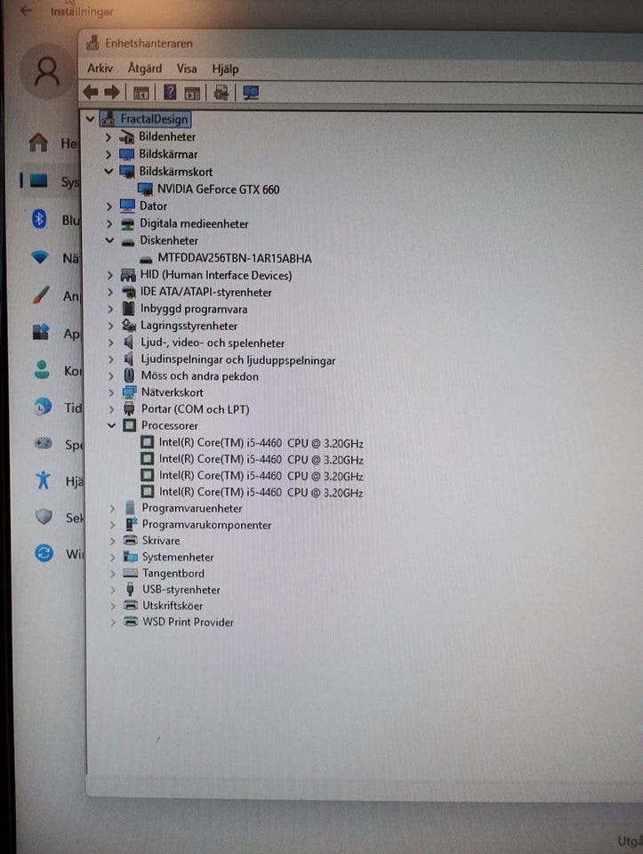
Task: Expand the Bildenheter category
Action: [x=108, y=137]
